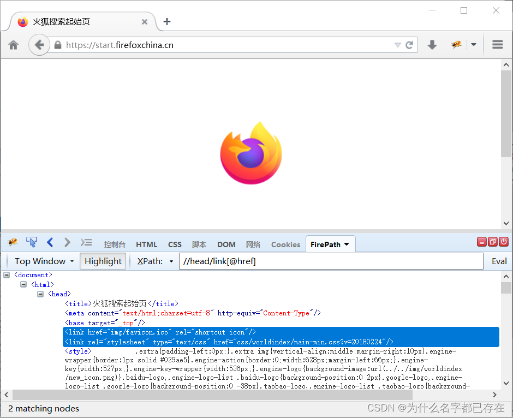513x418 pixels.
Task: Select the stylesheet link row
Action: (x=281, y=342)
